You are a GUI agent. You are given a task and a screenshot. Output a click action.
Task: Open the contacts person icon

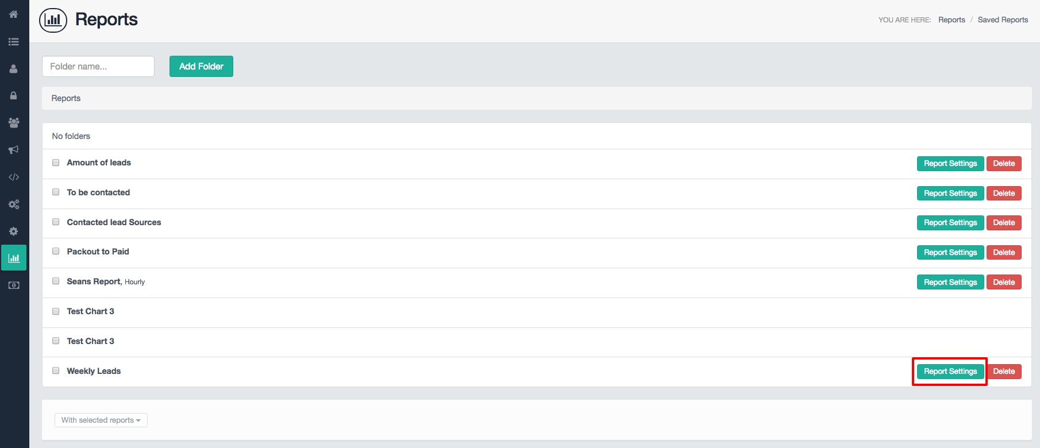tap(13, 68)
